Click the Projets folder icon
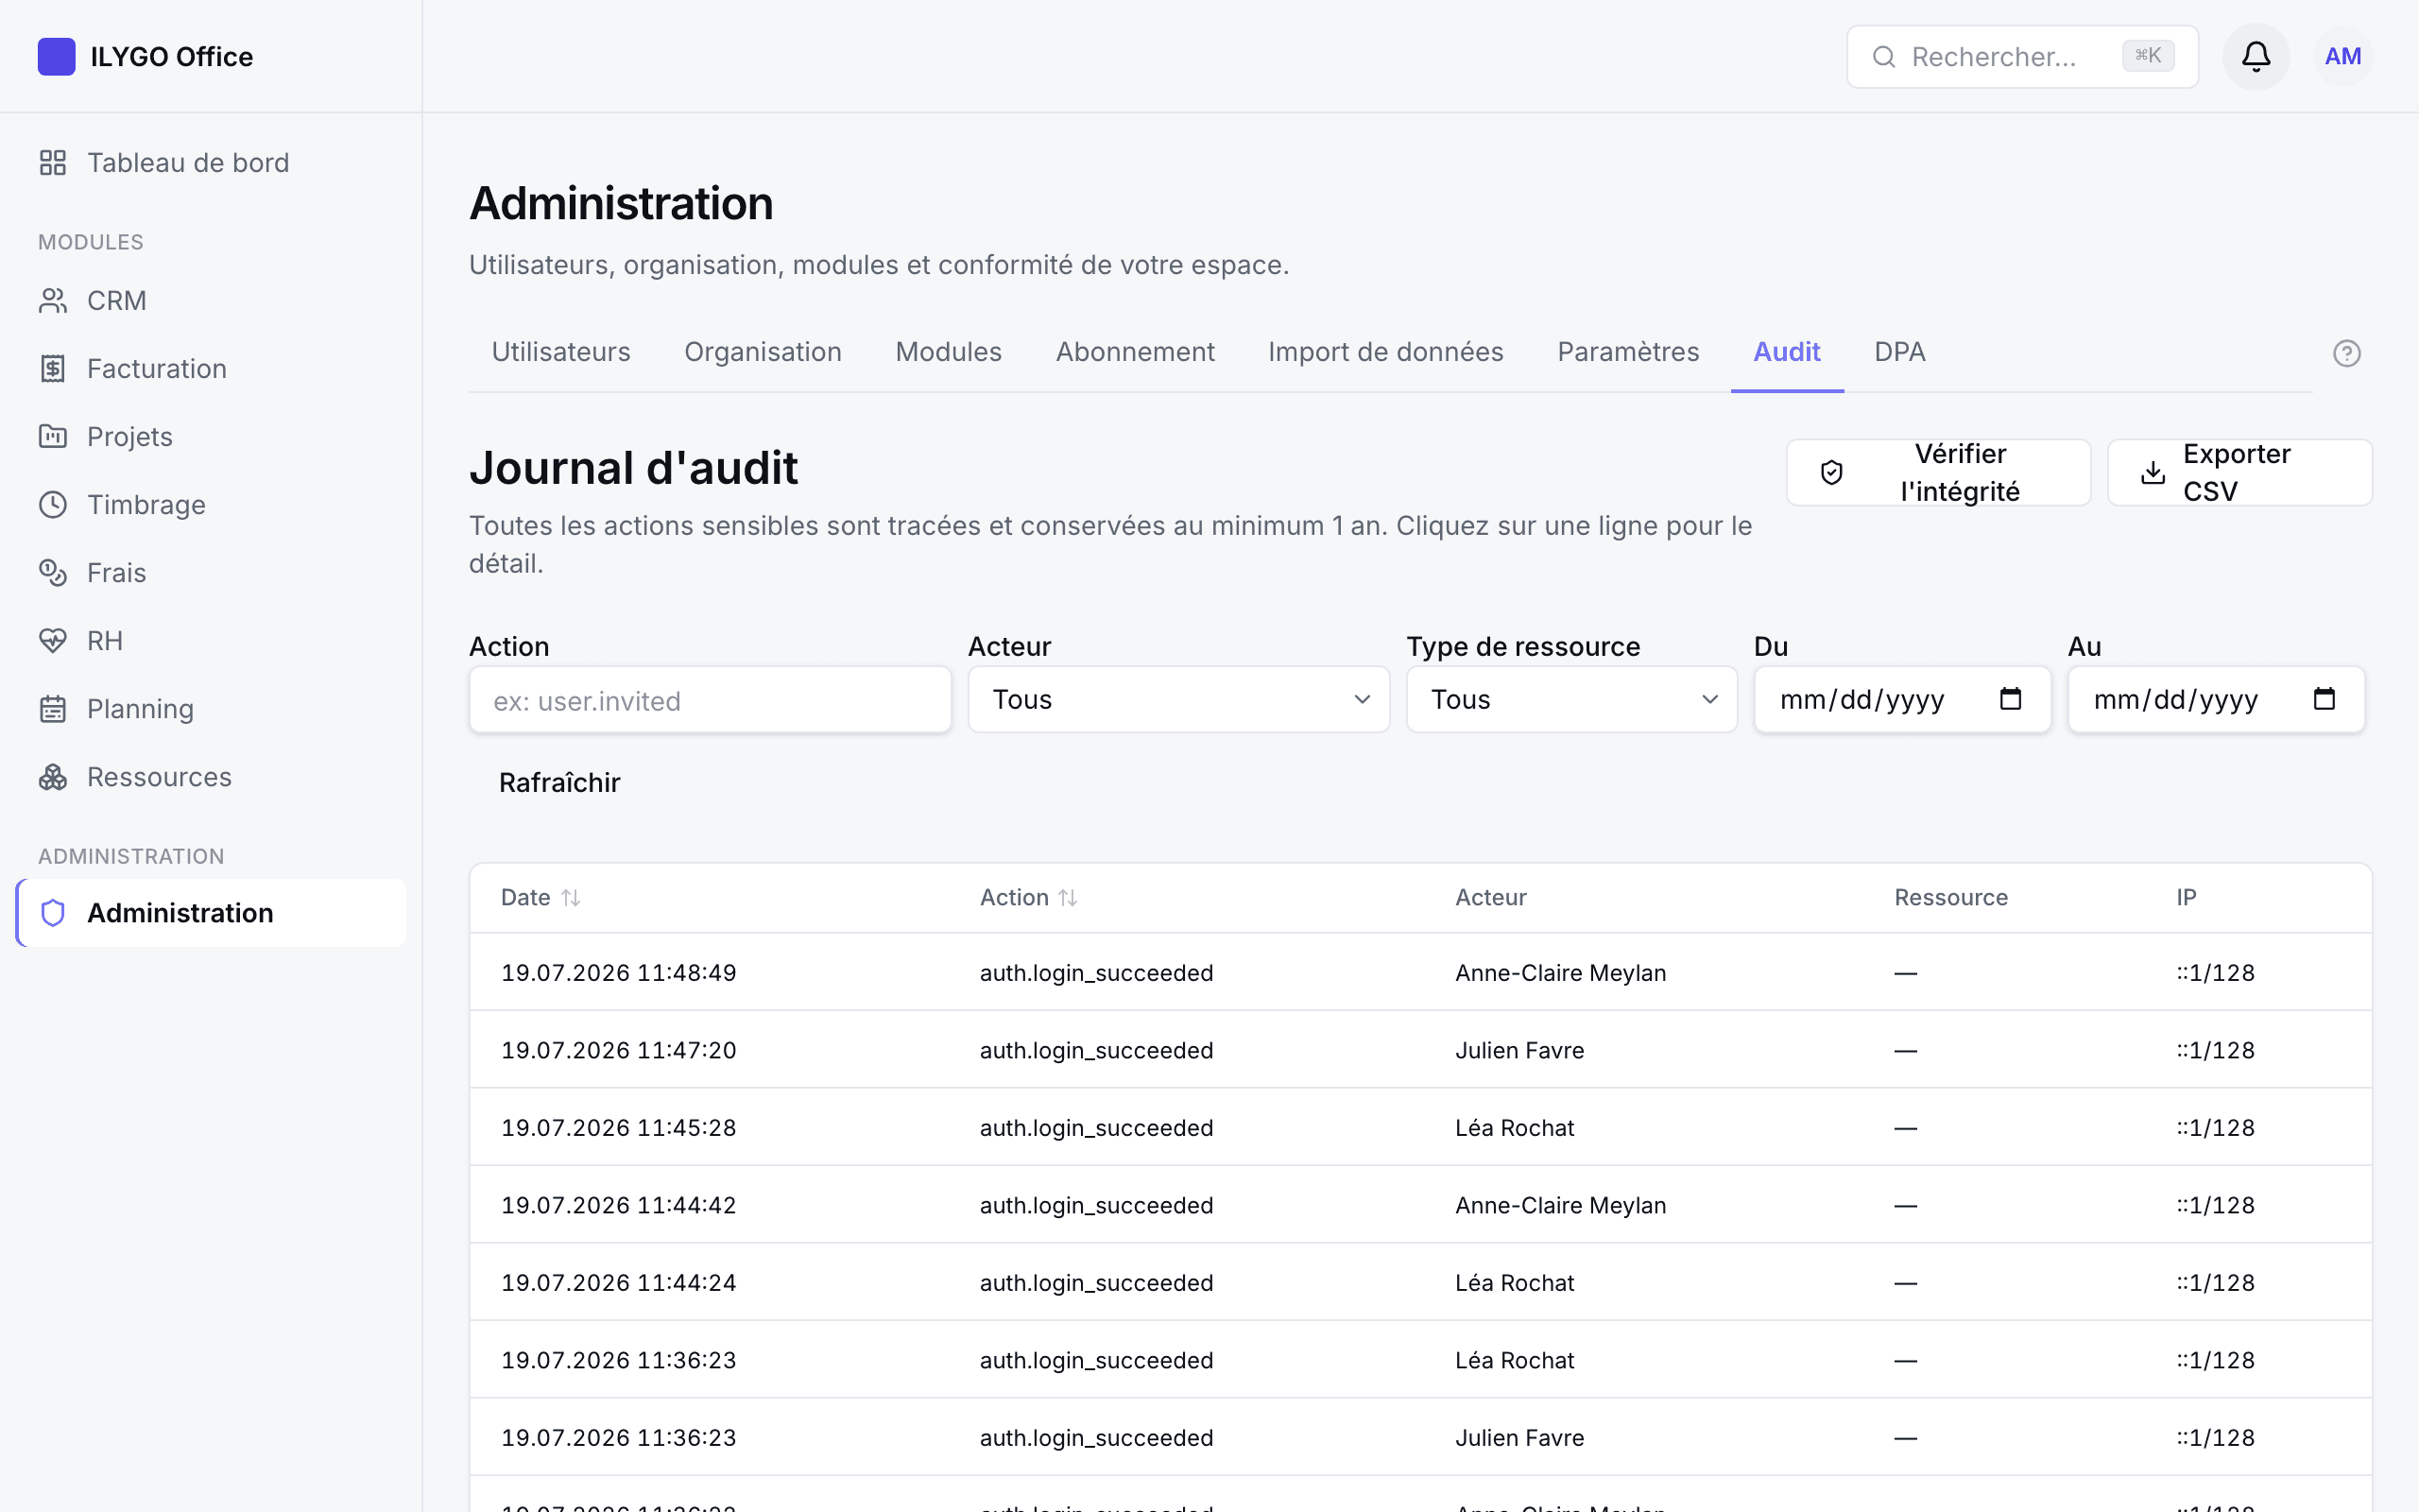Screen dimensions: 2419x1512 point(53,436)
